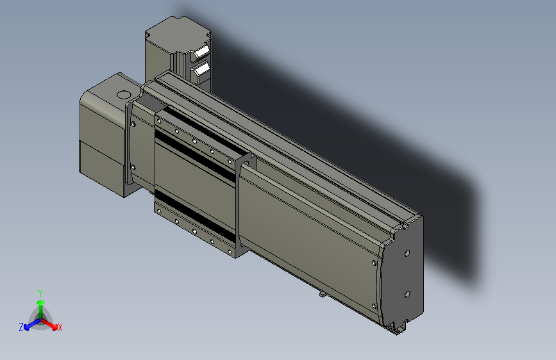Select the small sensor tab under the rail
Viewport: 556px width, 360px height.
[322, 294]
